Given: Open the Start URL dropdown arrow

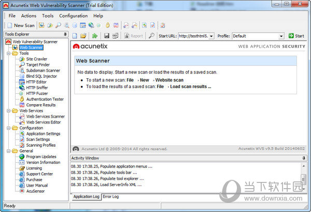Looking at the screenshot, I should pos(211,36).
